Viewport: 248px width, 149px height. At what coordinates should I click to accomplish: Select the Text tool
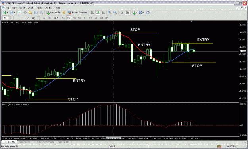coord(44,18)
